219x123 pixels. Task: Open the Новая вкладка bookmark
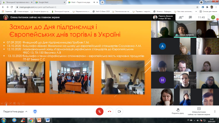[x=21, y=11]
